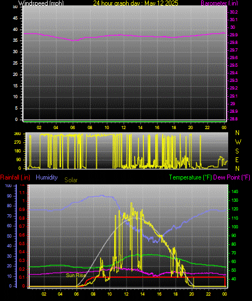Select the E compass direction label

pyautogui.click(x=237, y=159)
